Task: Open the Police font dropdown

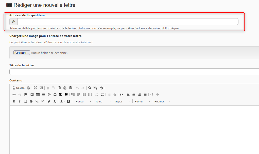Action: click(83, 101)
